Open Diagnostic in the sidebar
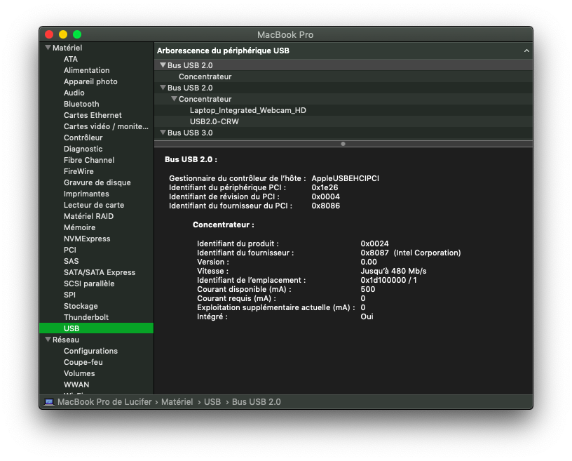572x461 pixels. (83, 149)
